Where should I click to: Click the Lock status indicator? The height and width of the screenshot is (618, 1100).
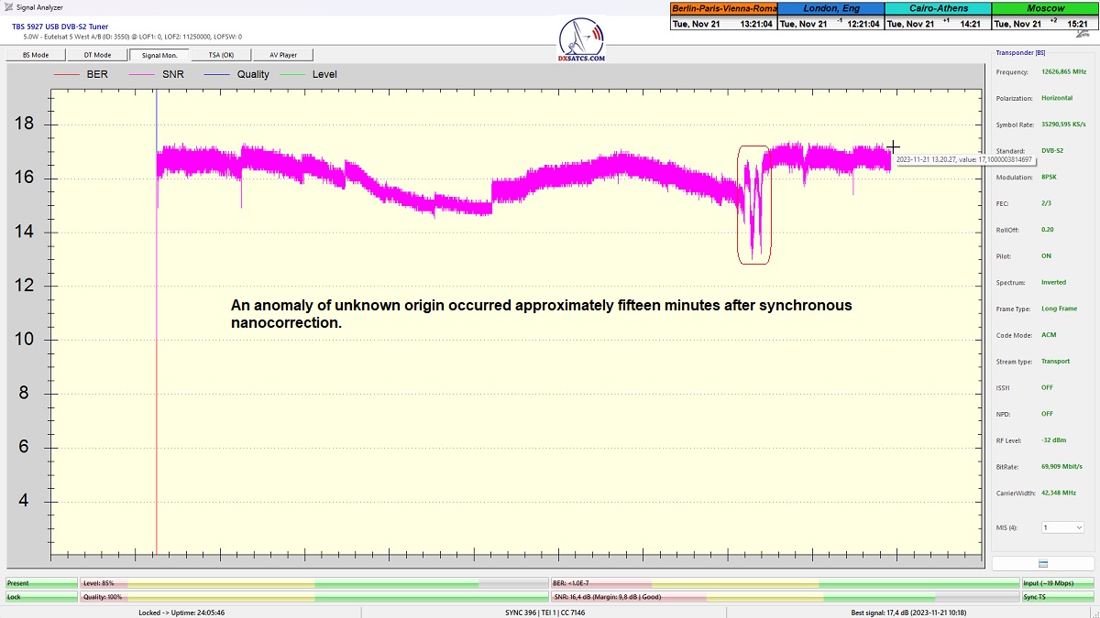click(41, 597)
